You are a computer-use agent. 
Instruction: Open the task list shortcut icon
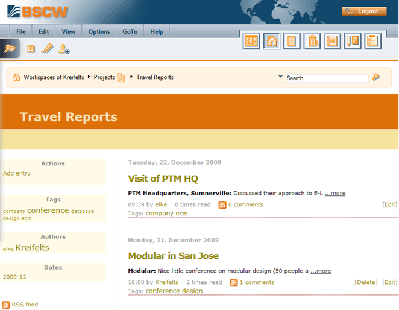coord(372,41)
